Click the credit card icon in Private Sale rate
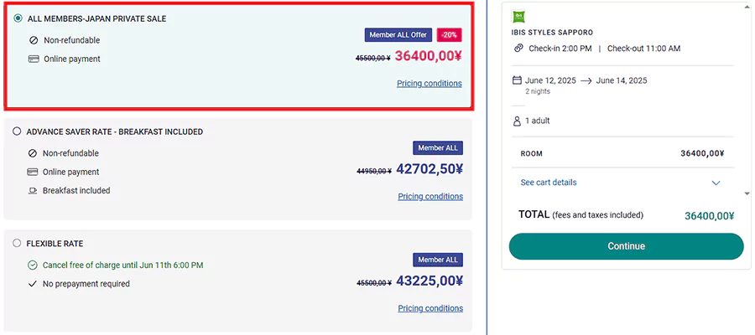755x335 pixels. (x=34, y=59)
